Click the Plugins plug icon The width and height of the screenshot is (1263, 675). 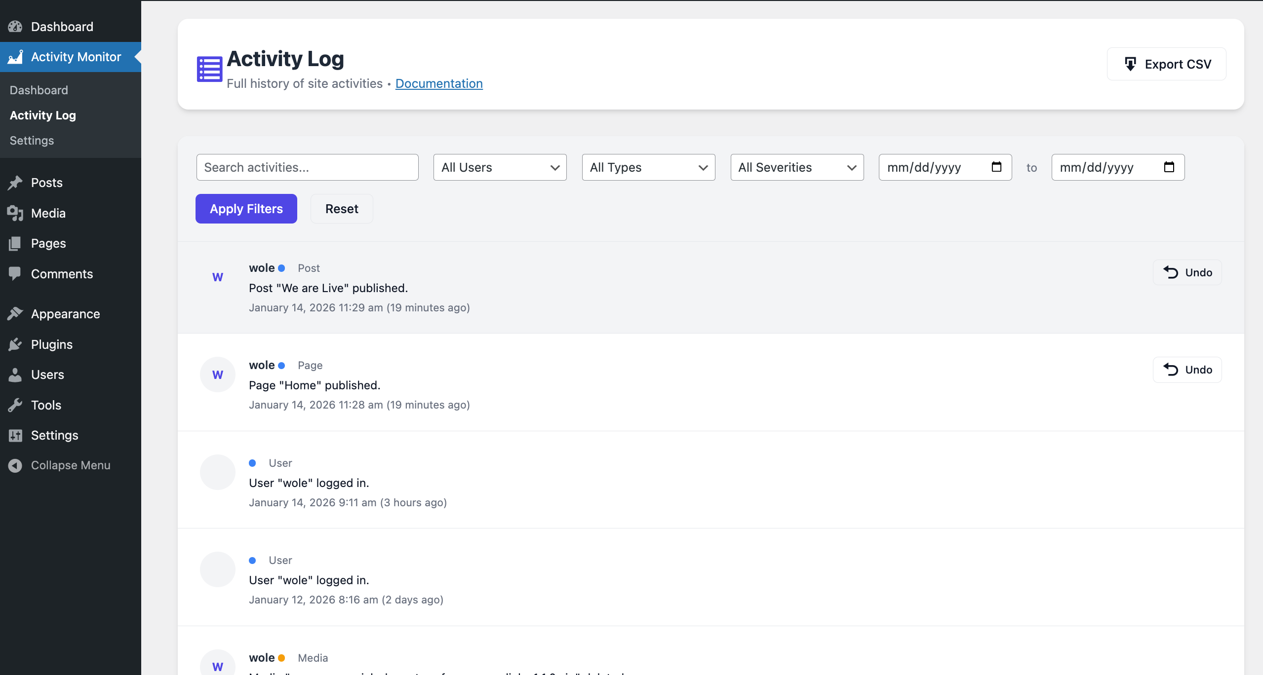click(x=15, y=344)
